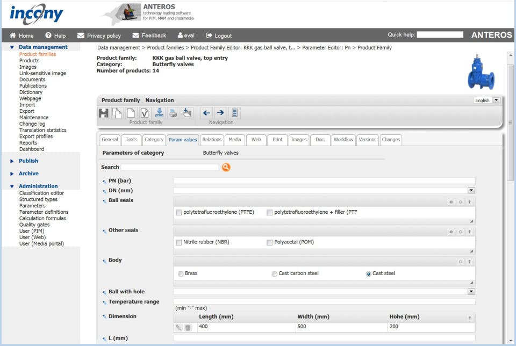Viewport: 516px width, 346px height.
Task: Click the orange search magnifier icon
Action: [226, 167]
